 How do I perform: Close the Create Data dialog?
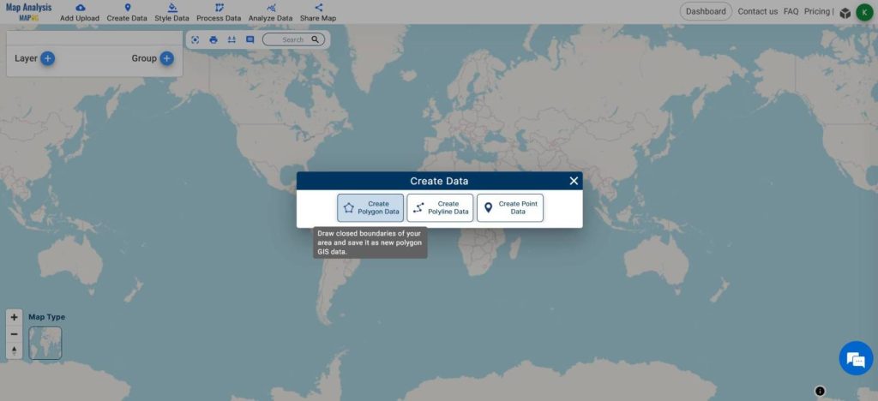point(574,181)
